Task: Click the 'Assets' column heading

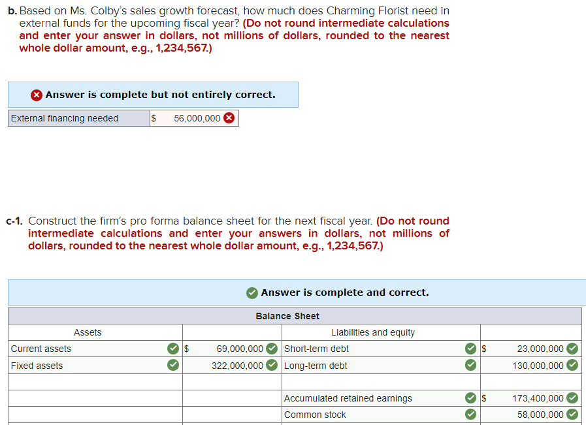Action: (x=88, y=332)
